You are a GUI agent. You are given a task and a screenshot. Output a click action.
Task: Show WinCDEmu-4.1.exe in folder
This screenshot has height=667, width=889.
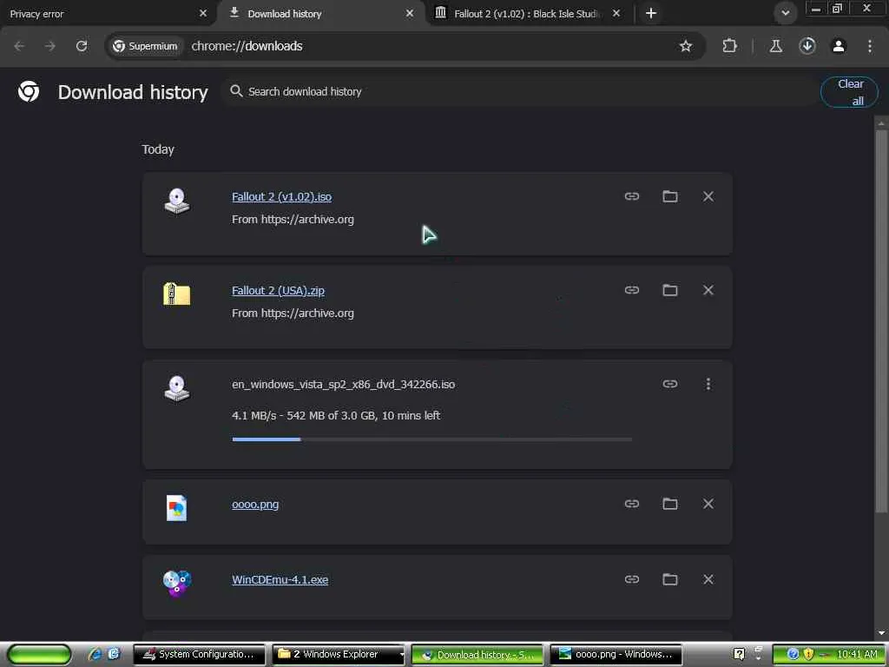click(x=670, y=579)
